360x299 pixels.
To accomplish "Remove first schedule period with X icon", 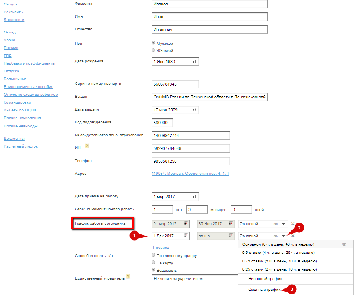I will [293, 223].
